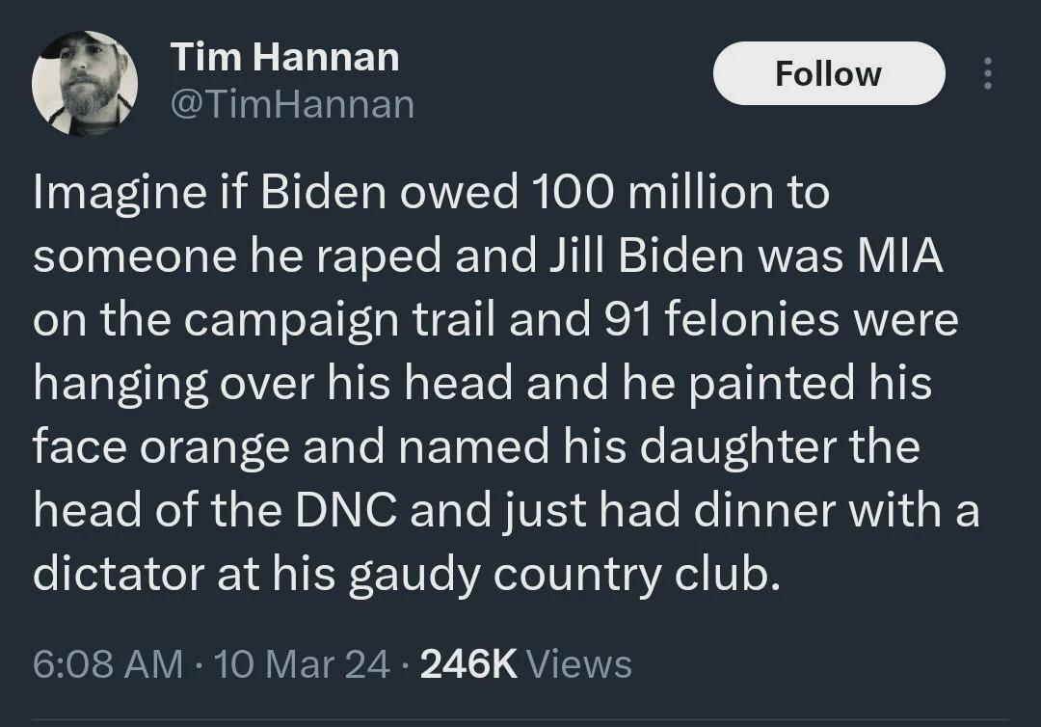Open the Tim Hannan display name link
1041x727 pixels.
coord(284,57)
